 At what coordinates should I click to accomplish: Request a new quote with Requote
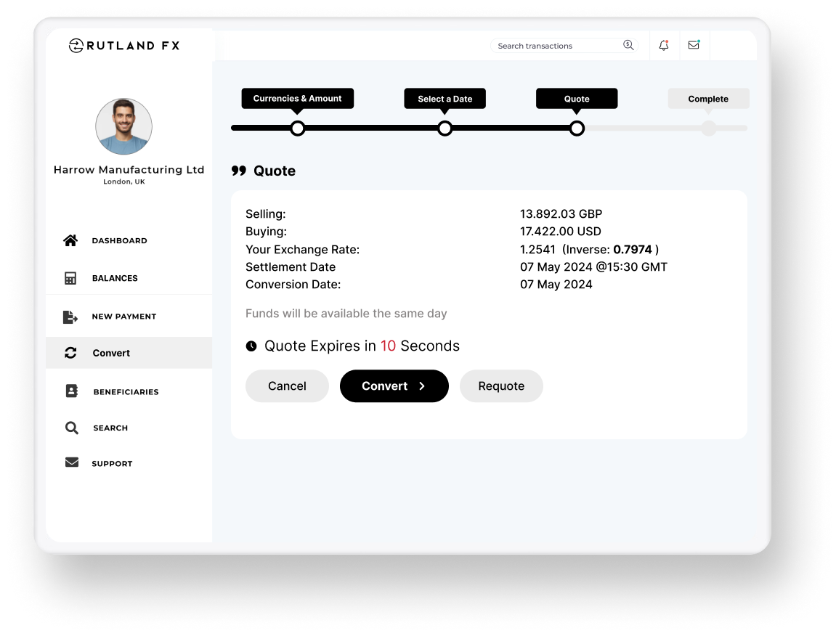tap(501, 386)
